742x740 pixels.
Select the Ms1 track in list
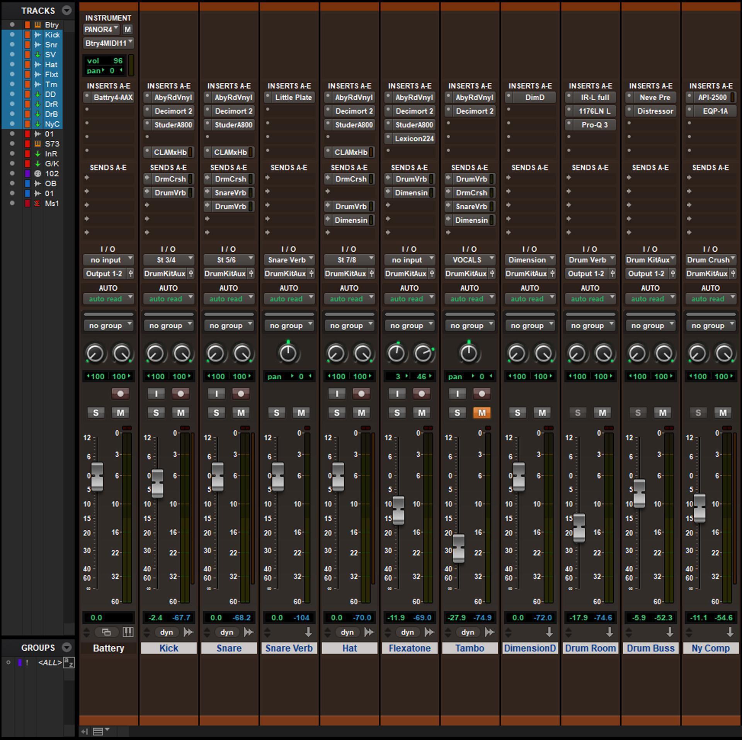click(x=52, y=203)
